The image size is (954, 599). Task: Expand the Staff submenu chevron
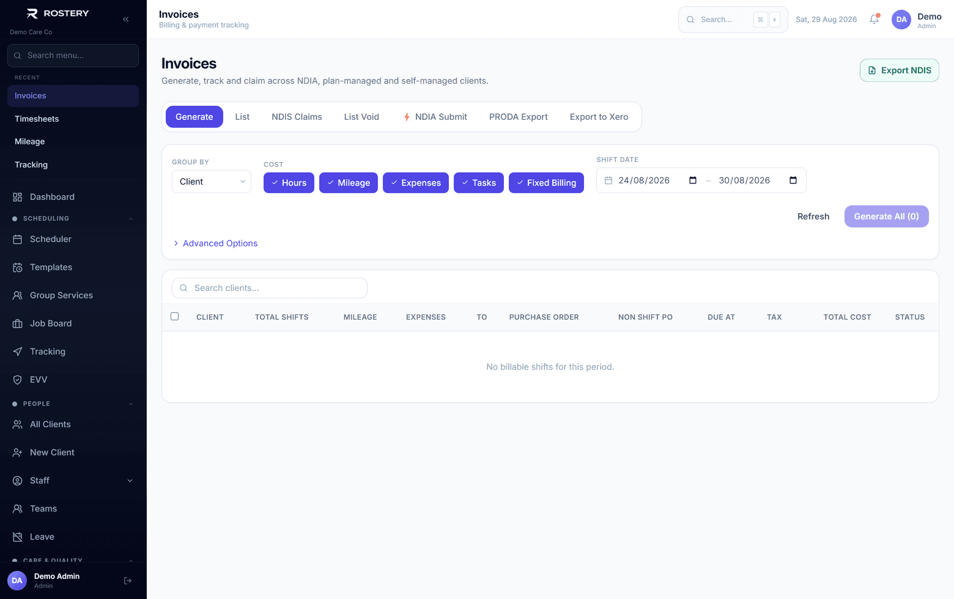[130, 480]
